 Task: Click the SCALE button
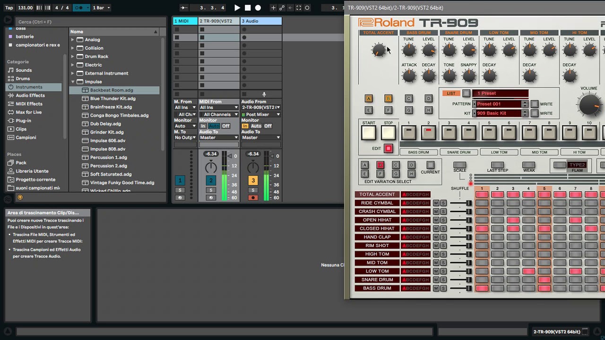(x=459, y=165)
